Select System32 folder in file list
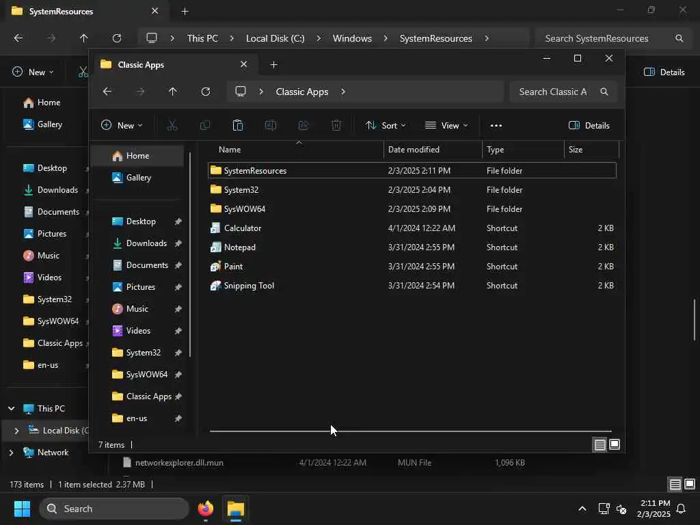 click(x=241, y=190)
